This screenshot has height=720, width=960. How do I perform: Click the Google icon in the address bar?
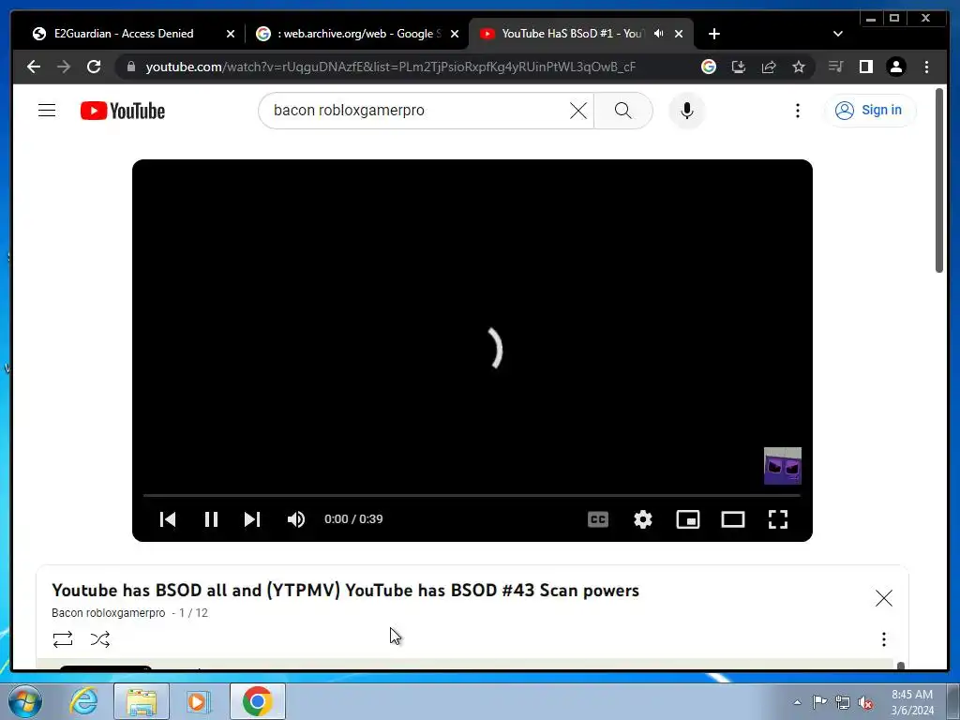709,67
